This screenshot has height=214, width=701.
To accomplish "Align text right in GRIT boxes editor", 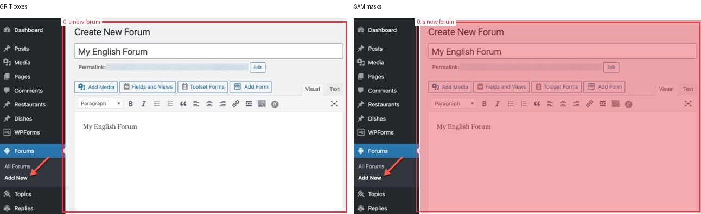I will (222, 104).
